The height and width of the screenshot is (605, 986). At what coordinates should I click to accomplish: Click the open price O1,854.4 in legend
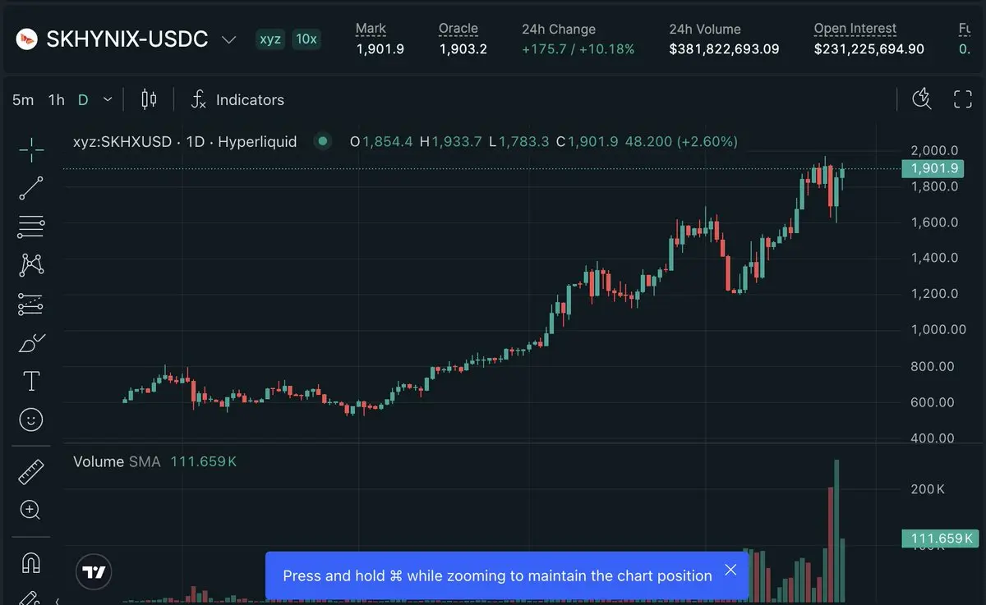click(381, 141)
